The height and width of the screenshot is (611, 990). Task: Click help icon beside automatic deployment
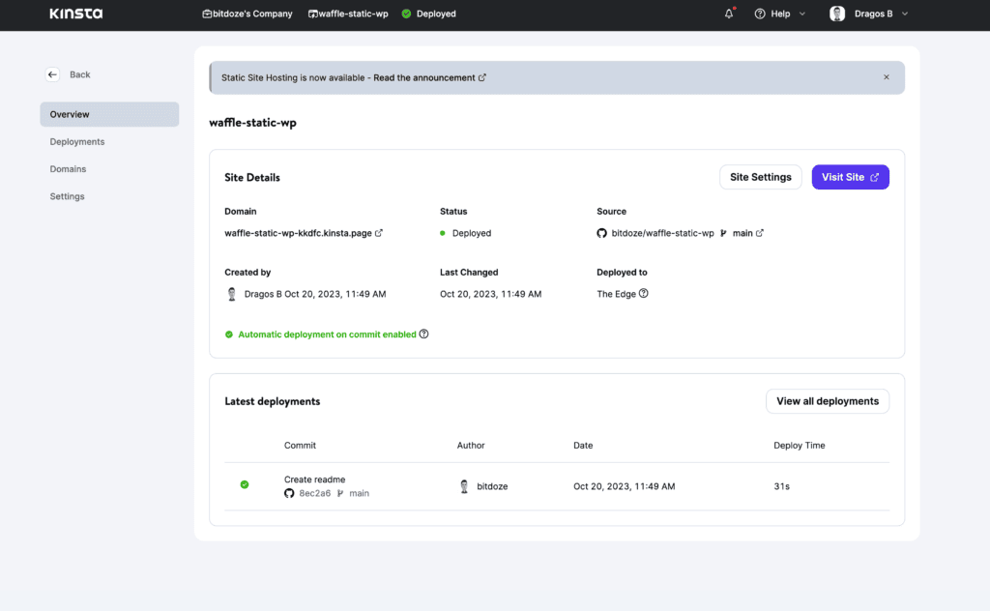pyautogui.click(x=423, y=334)
